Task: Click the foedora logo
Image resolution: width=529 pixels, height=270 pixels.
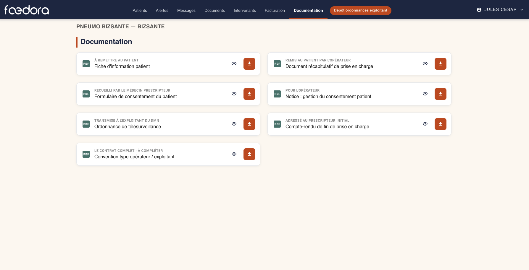Action: (x=27, y=10)
